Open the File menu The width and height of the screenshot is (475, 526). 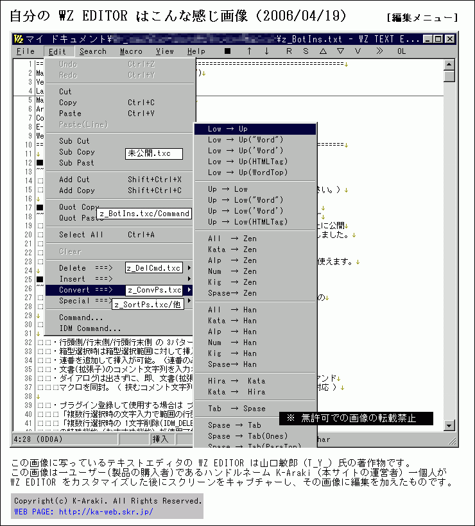pyautogui.click(x=26, y=51)
